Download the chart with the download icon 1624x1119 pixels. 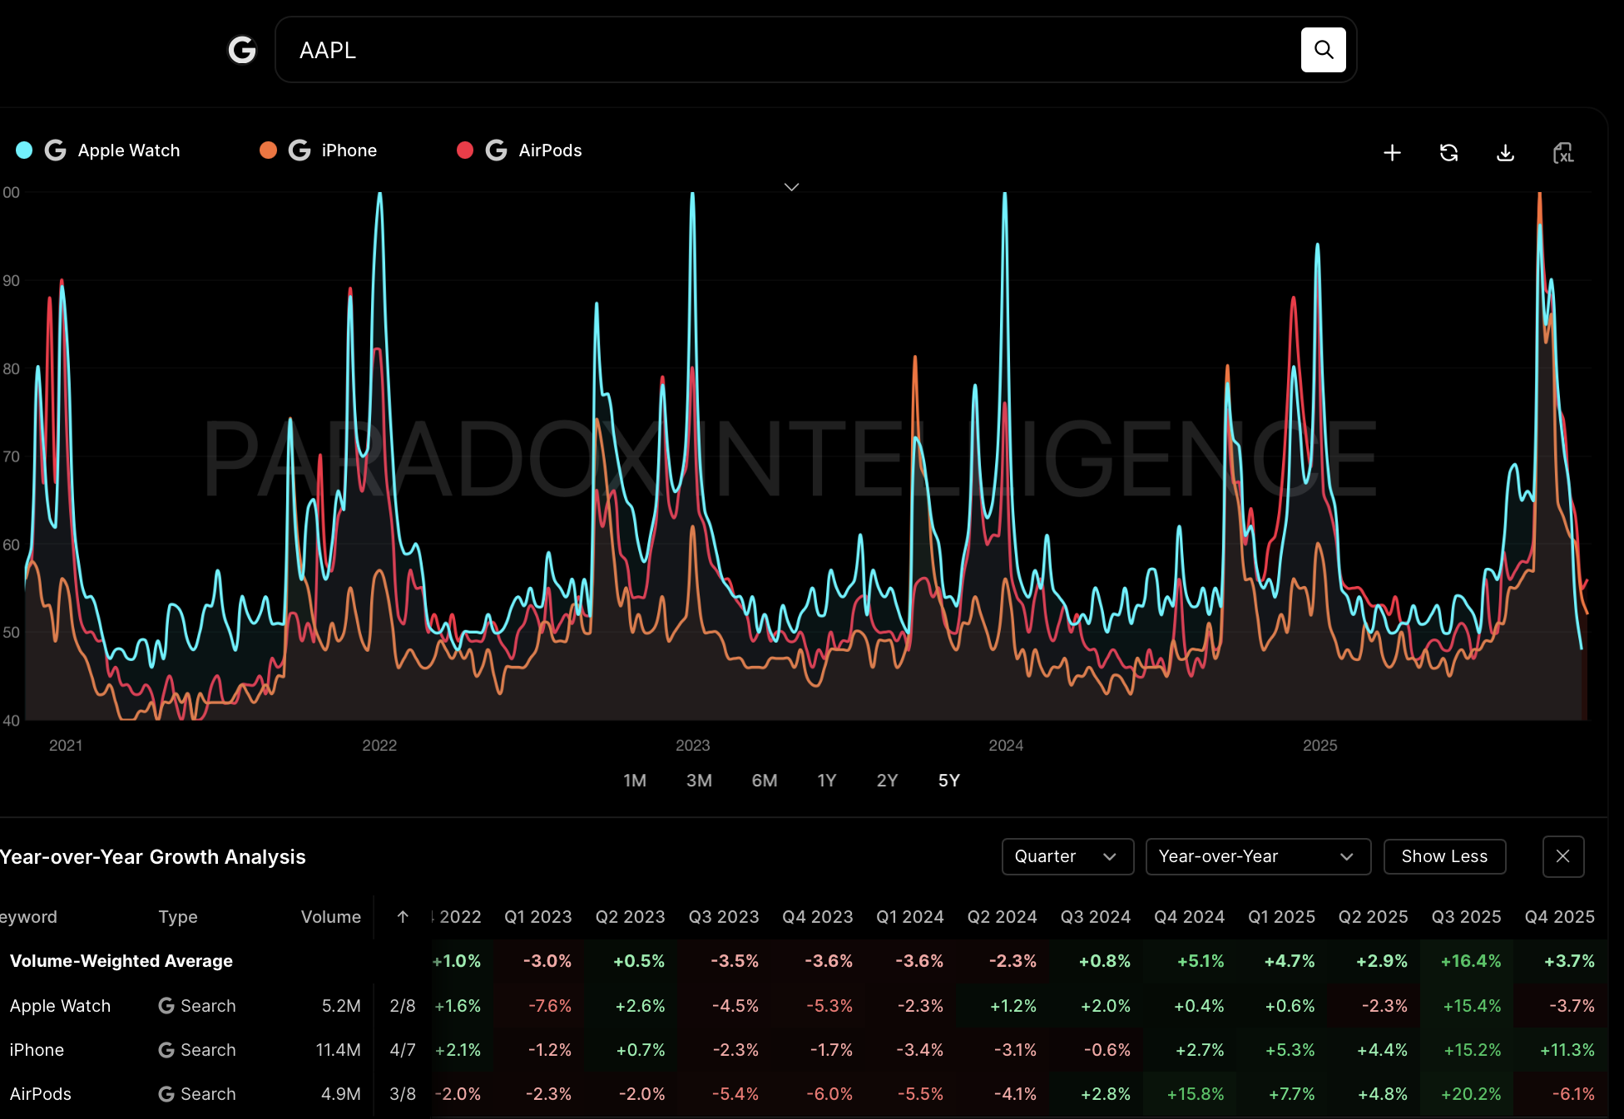click(1505, 153)
